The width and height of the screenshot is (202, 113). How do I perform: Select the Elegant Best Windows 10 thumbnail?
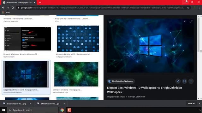(x=26, y=74)
